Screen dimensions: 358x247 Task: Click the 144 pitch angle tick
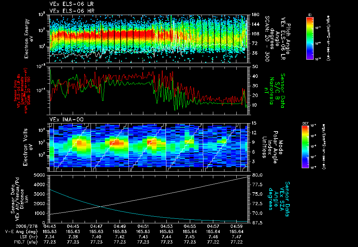tap(255, 24)
